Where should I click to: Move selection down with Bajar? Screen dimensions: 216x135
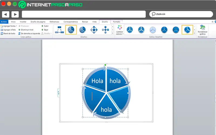pos(45,30)
